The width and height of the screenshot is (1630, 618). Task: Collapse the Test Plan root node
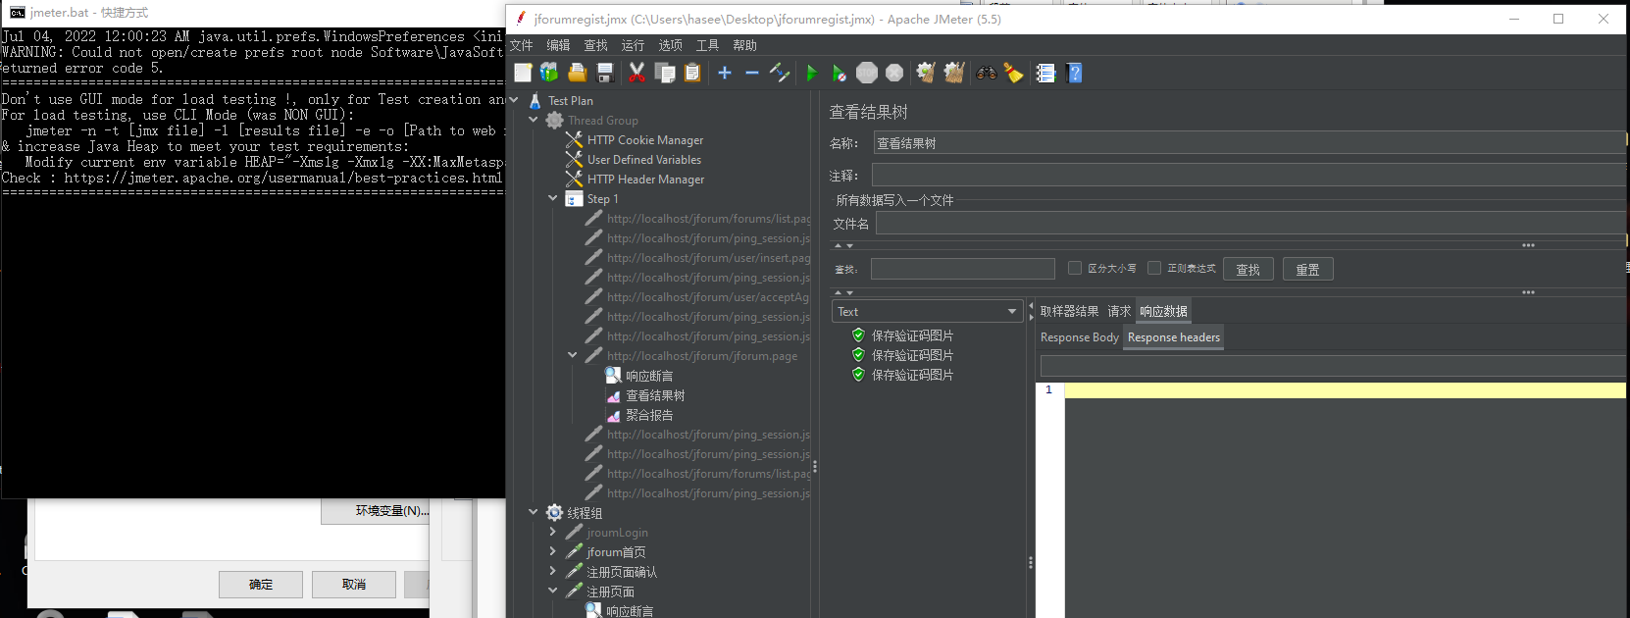tap(514, 100)
